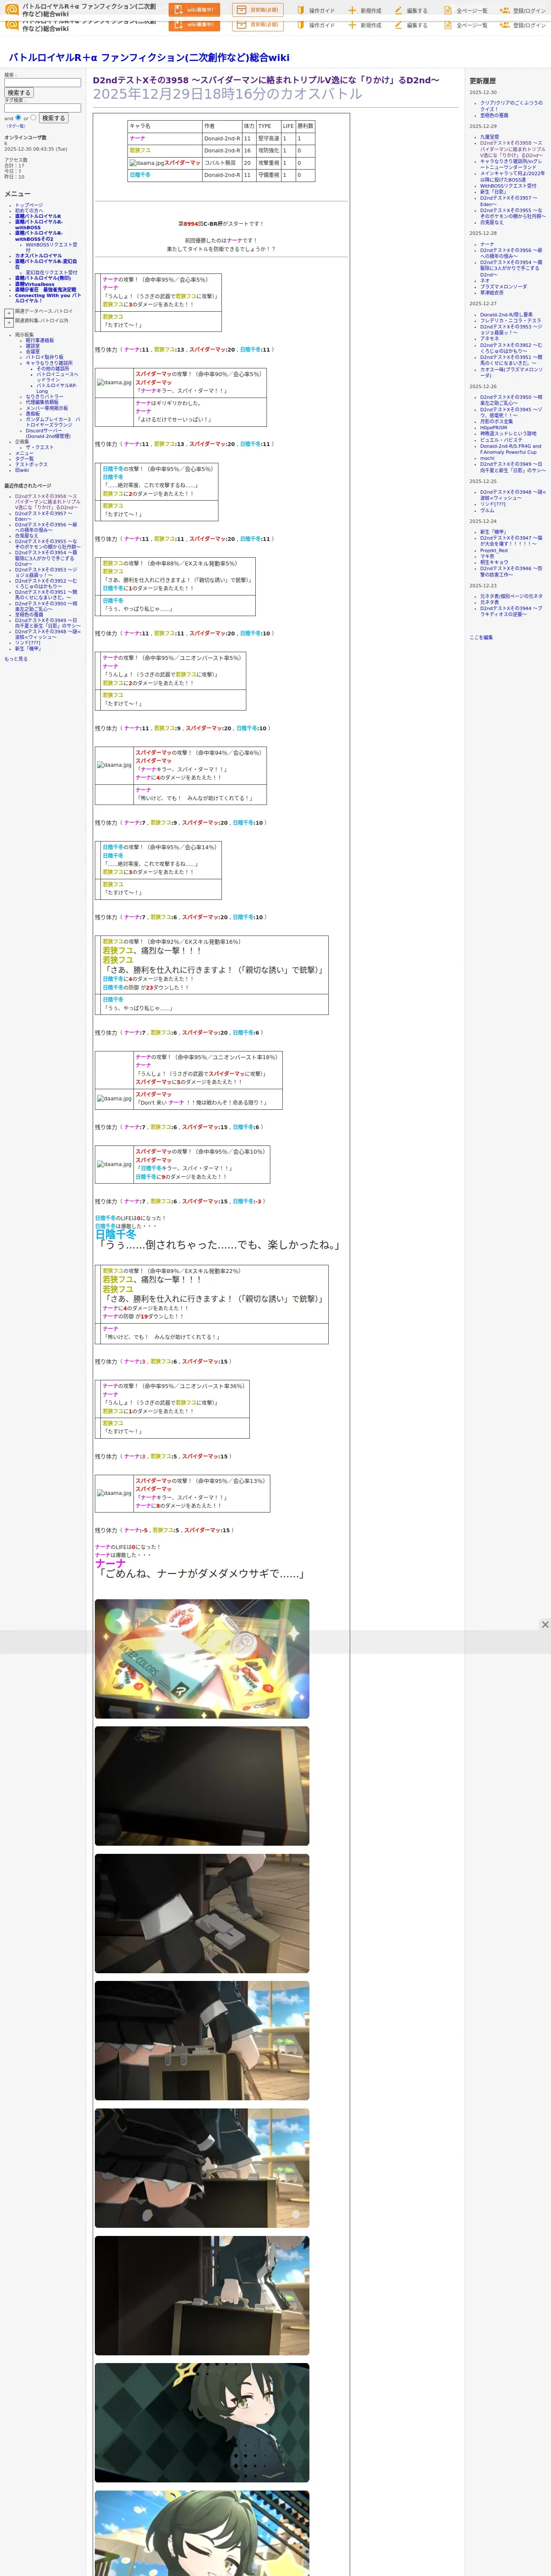Open 桐生キキョウ history link

tap(494, 562)
